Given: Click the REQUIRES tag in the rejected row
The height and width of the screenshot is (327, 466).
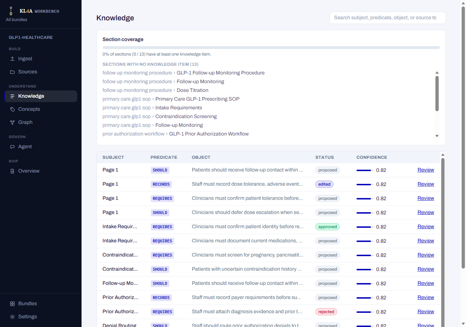Looking at the screenshot, I should coord(162,312).
